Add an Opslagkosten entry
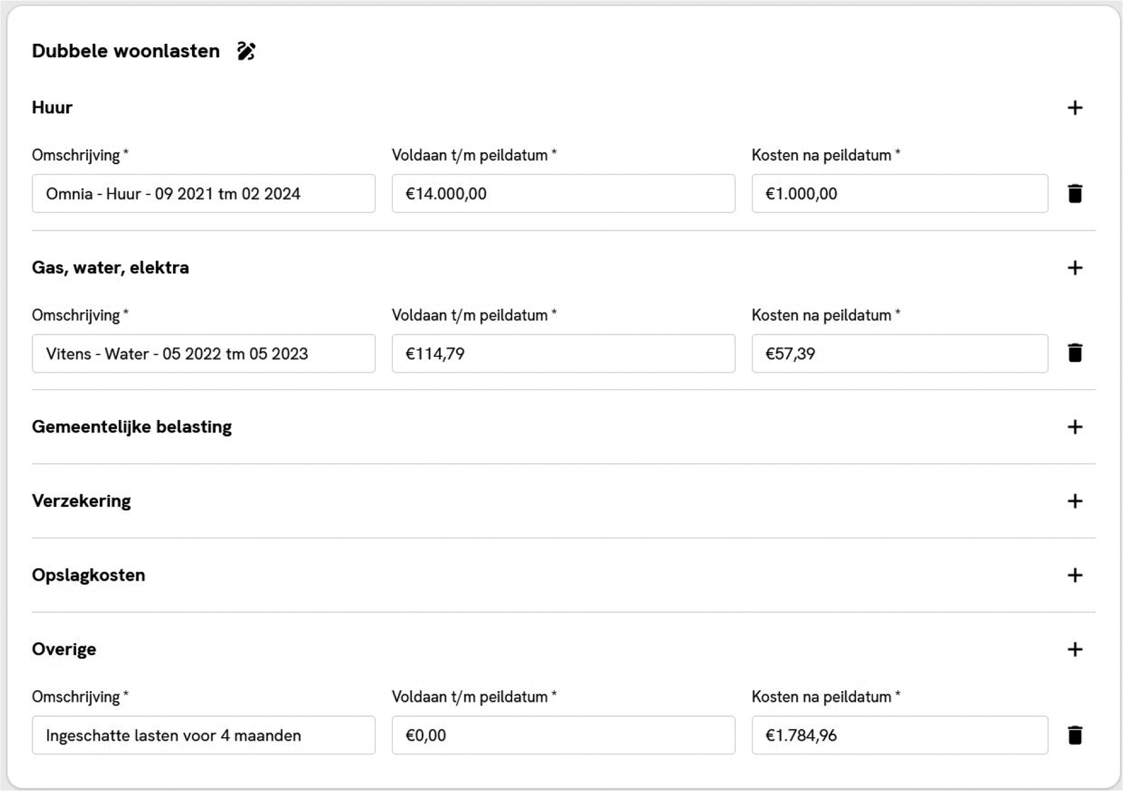The width and height of the screenshot is (1123, 791). [1074, 576]
